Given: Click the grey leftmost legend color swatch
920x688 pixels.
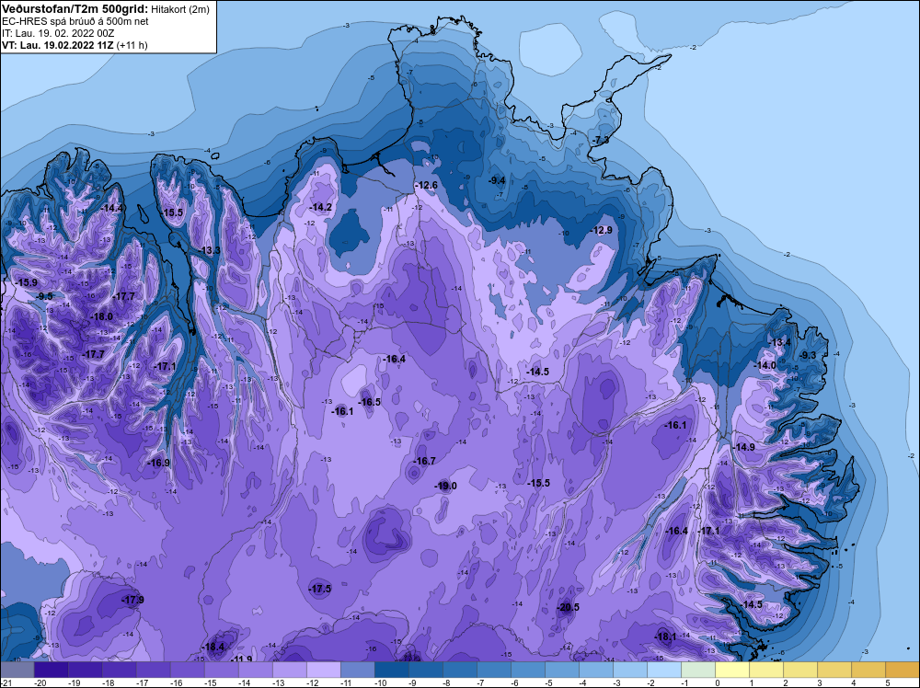Looking at the screenshot, I should (17, 670).
